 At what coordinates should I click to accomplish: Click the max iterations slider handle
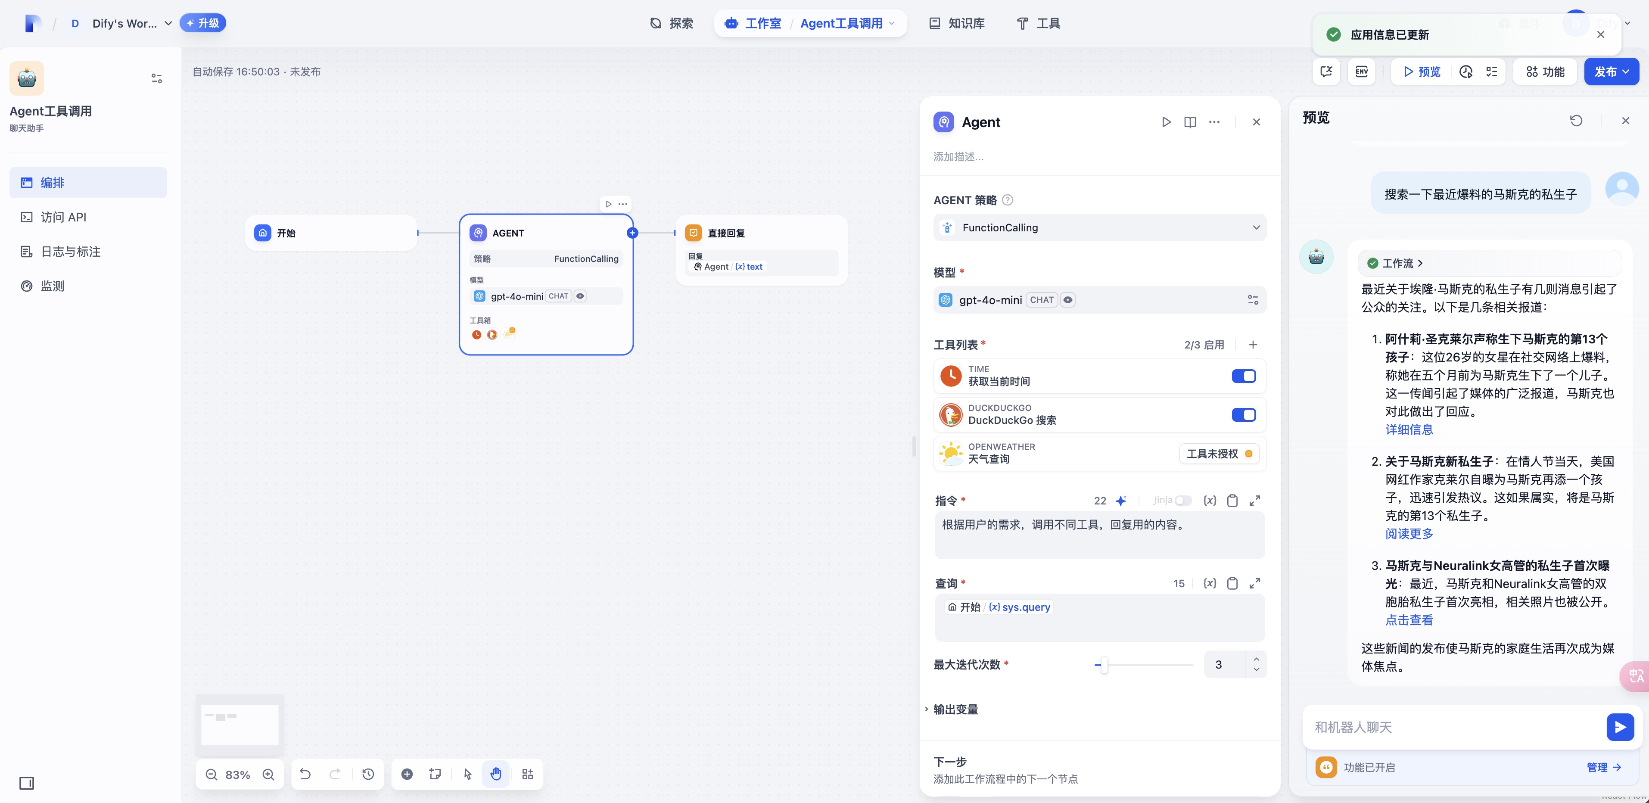click(x=1104, y=665)
